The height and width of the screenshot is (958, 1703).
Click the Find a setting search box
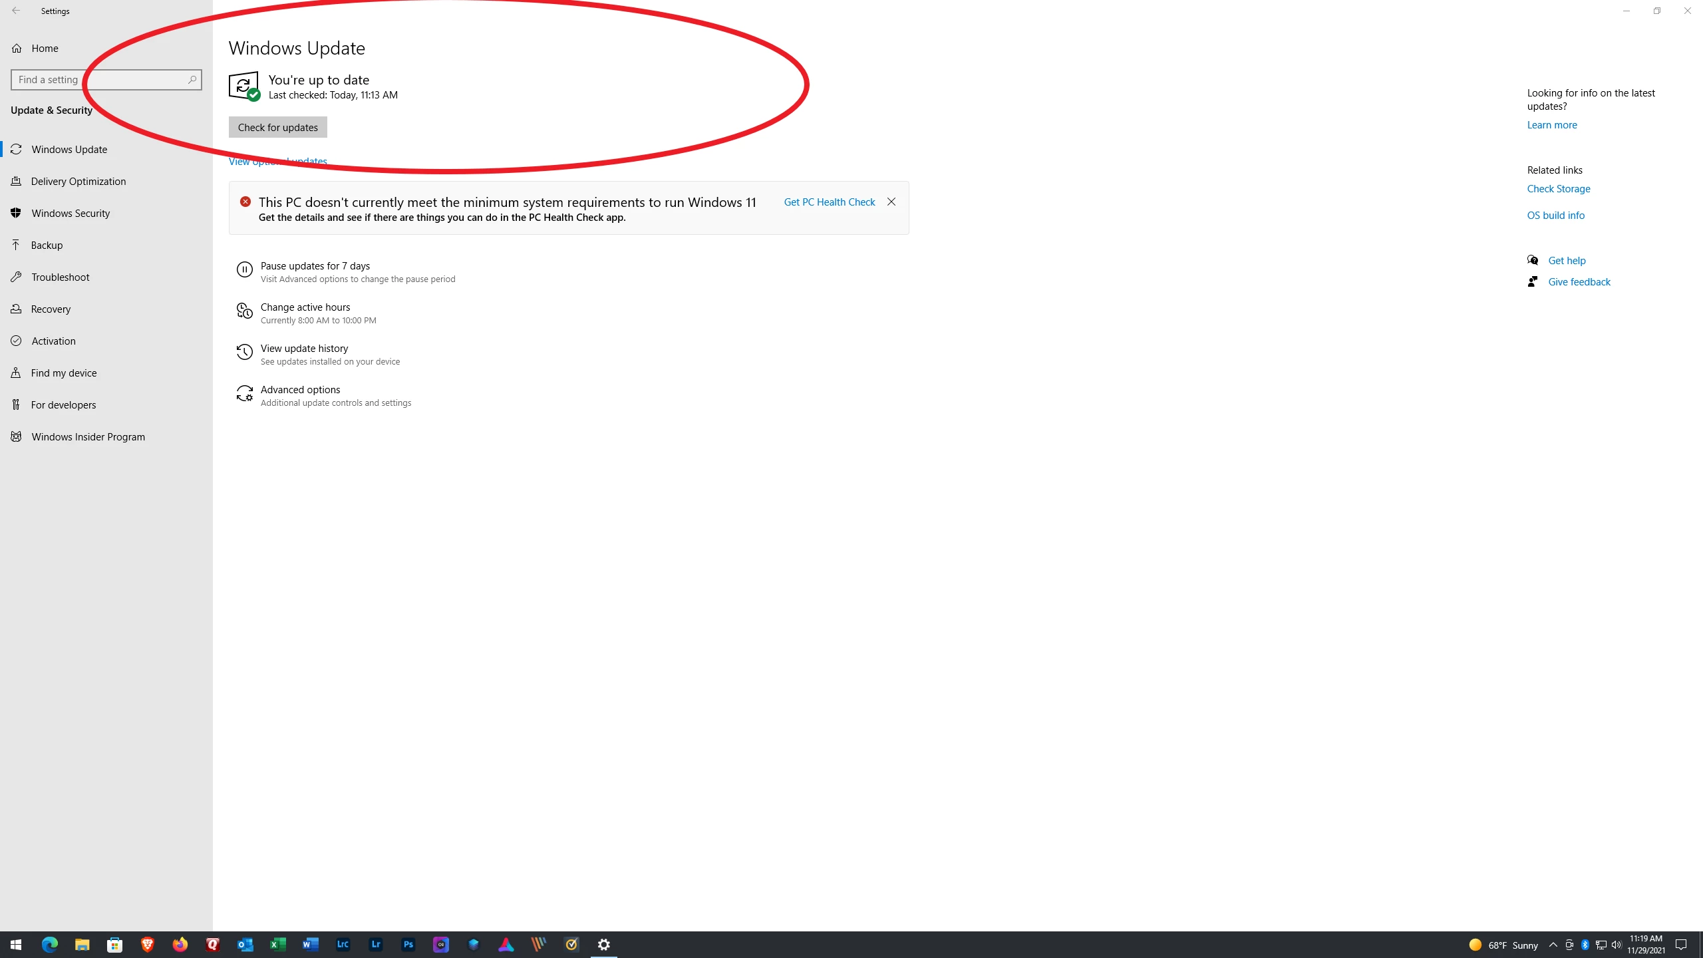coord(100,80)
